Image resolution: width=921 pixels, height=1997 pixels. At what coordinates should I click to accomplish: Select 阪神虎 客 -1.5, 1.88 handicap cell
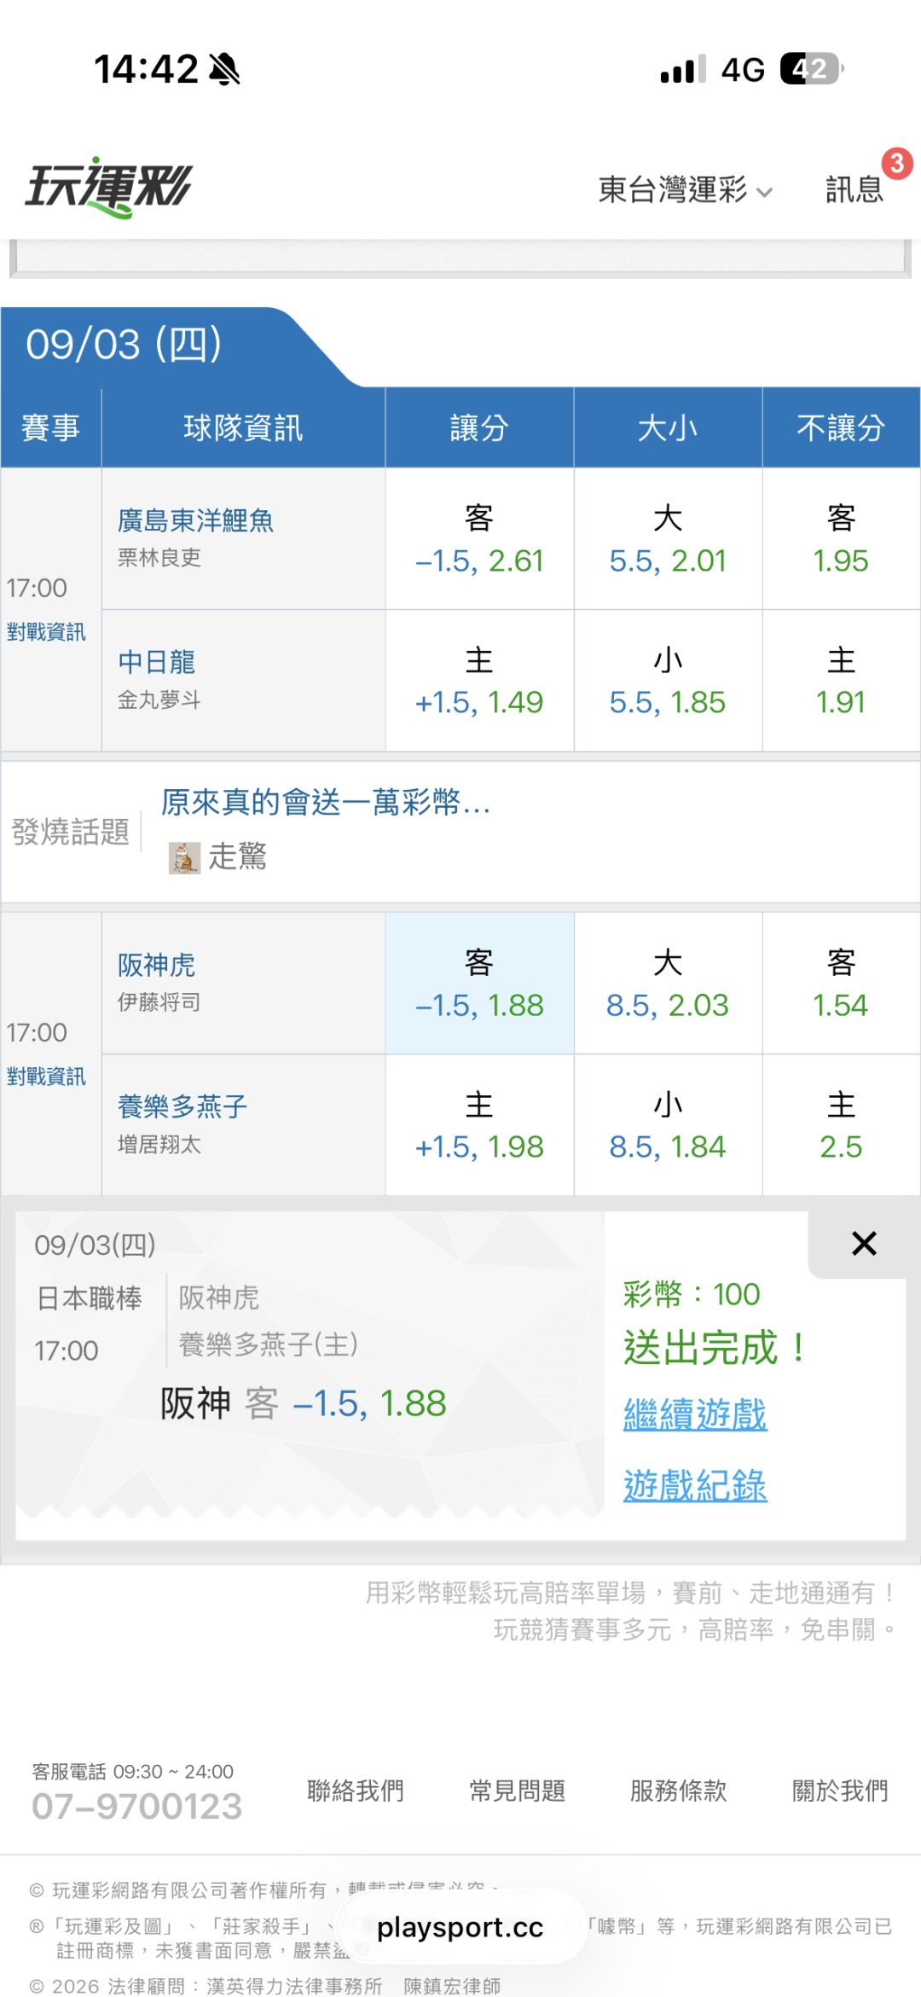[479, 984]
